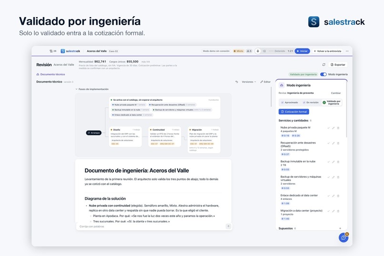Open the Documento técnico tab
384x256 pixels.
pyautogui.click(x=51, y=74)
